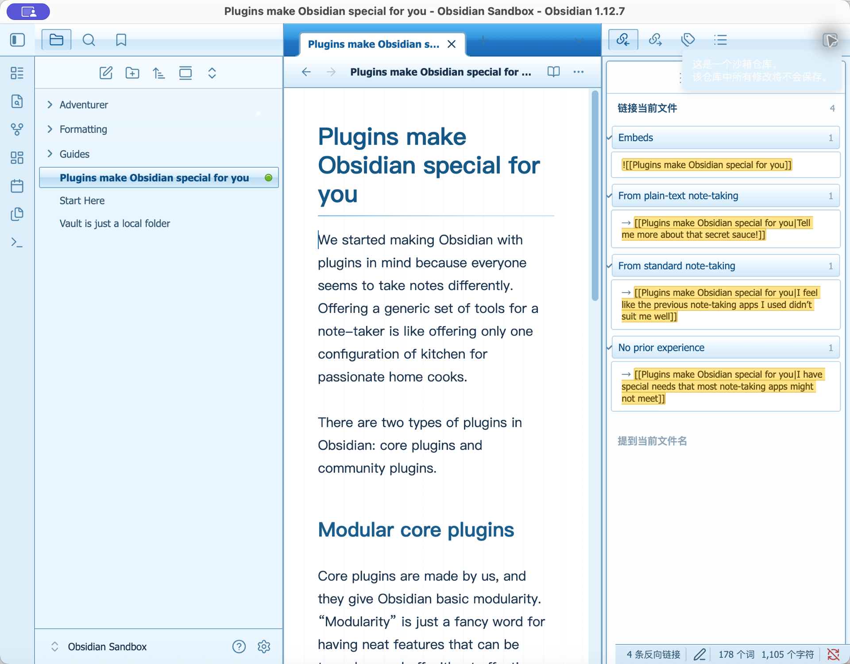Add a new tab with plus
Viewport: 850px width, 664px height.
click(483, 40)
